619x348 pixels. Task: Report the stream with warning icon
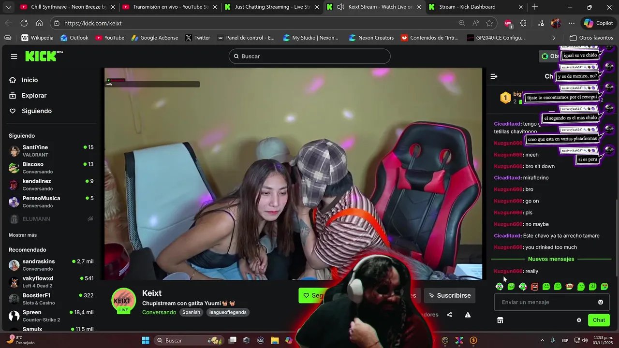point(468,315)
